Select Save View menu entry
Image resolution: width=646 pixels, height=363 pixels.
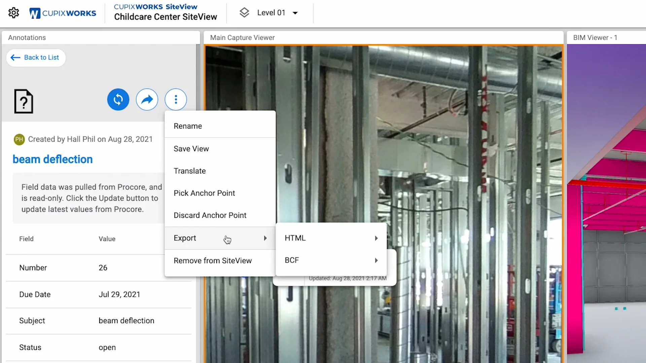coord(220,149)
